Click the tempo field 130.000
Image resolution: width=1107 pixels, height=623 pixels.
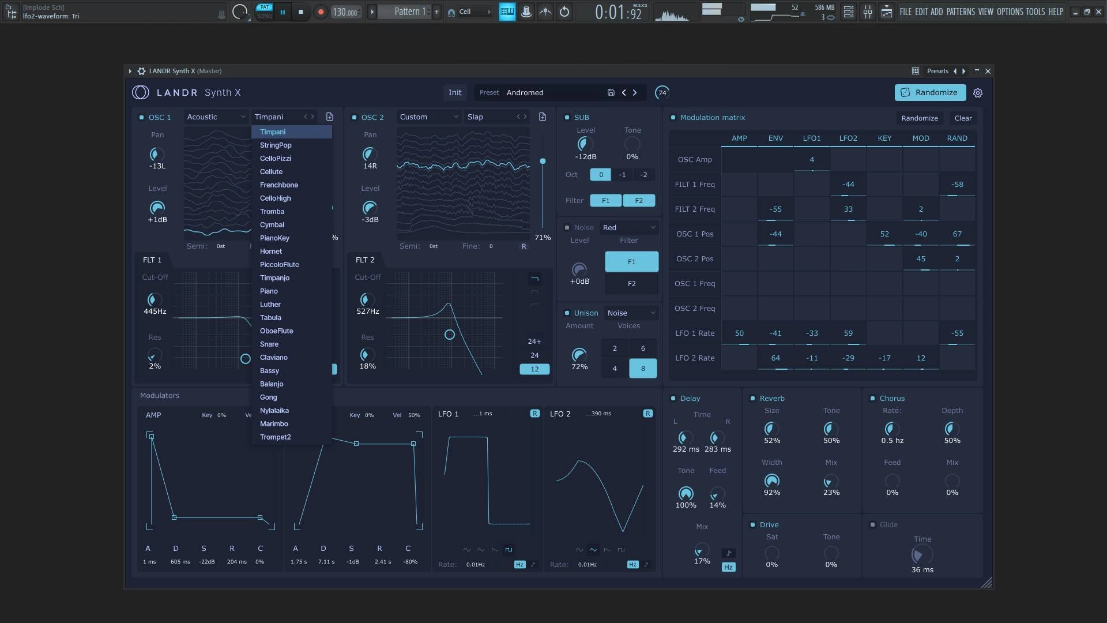tap(346, 12)
